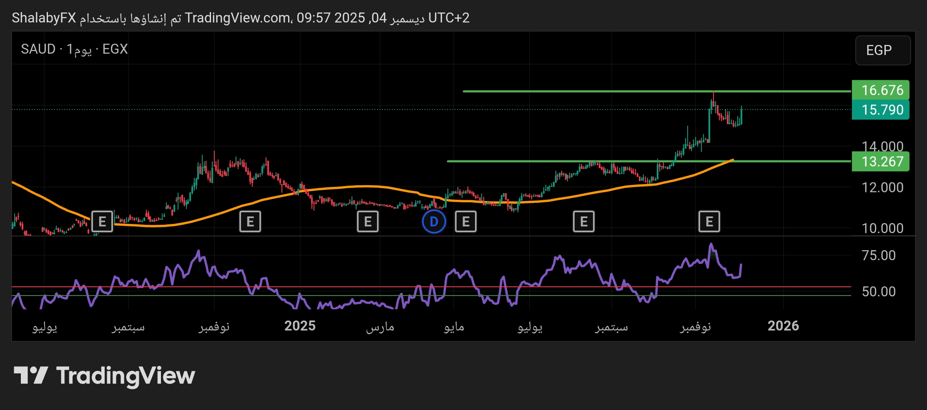Viewport: 927px width, 410px height.
Task: Click the مارس month label on the time axis
Action: 380,327
